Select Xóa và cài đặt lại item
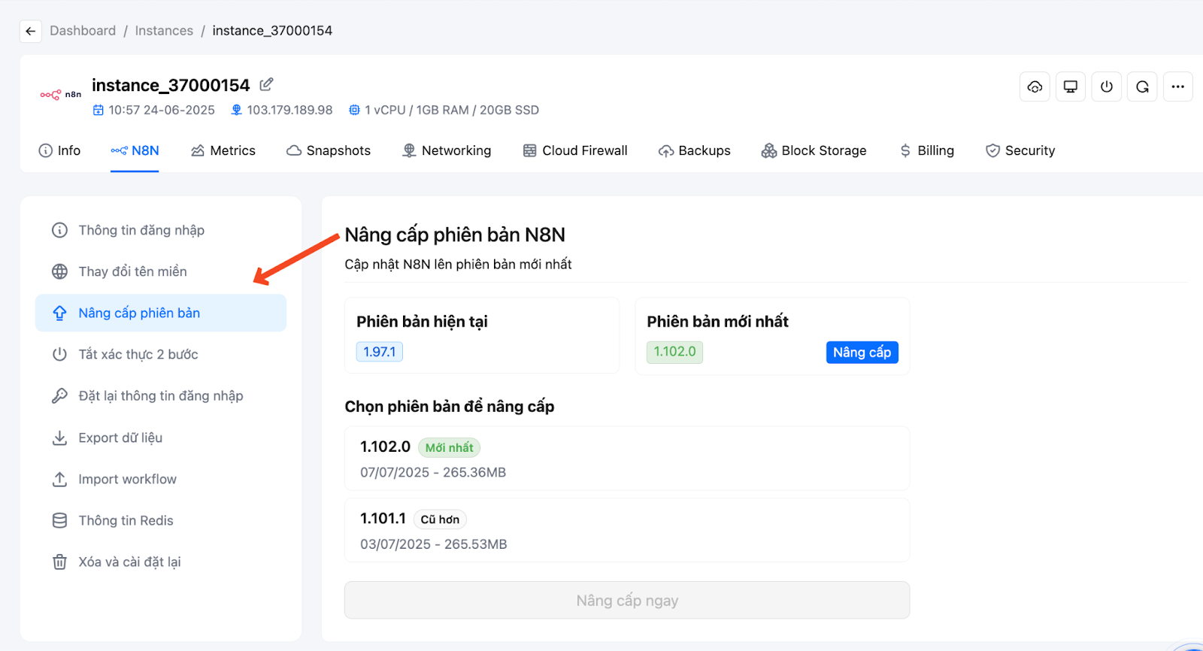Image resolution: width=1203 pixels, height=651 pixels. point(161,562)
